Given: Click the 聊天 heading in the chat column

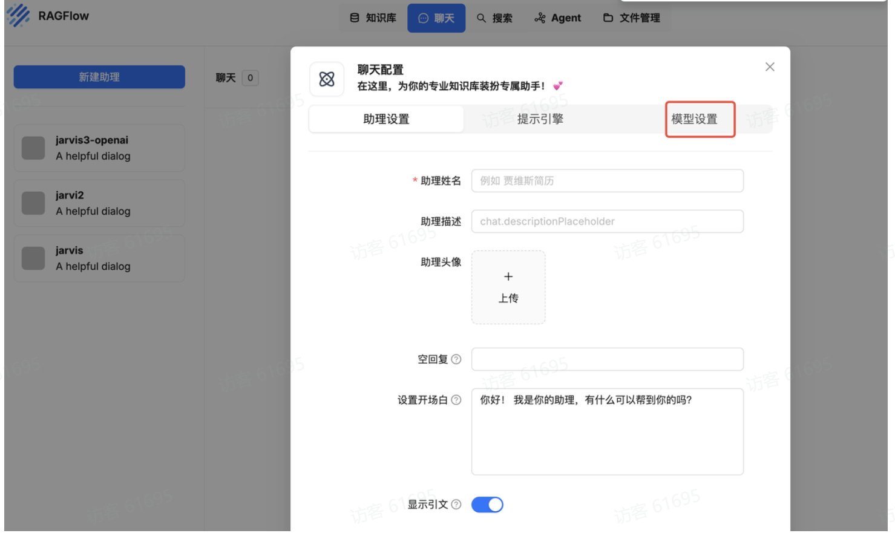Looking at the screenshot, I should click(226, 77).
